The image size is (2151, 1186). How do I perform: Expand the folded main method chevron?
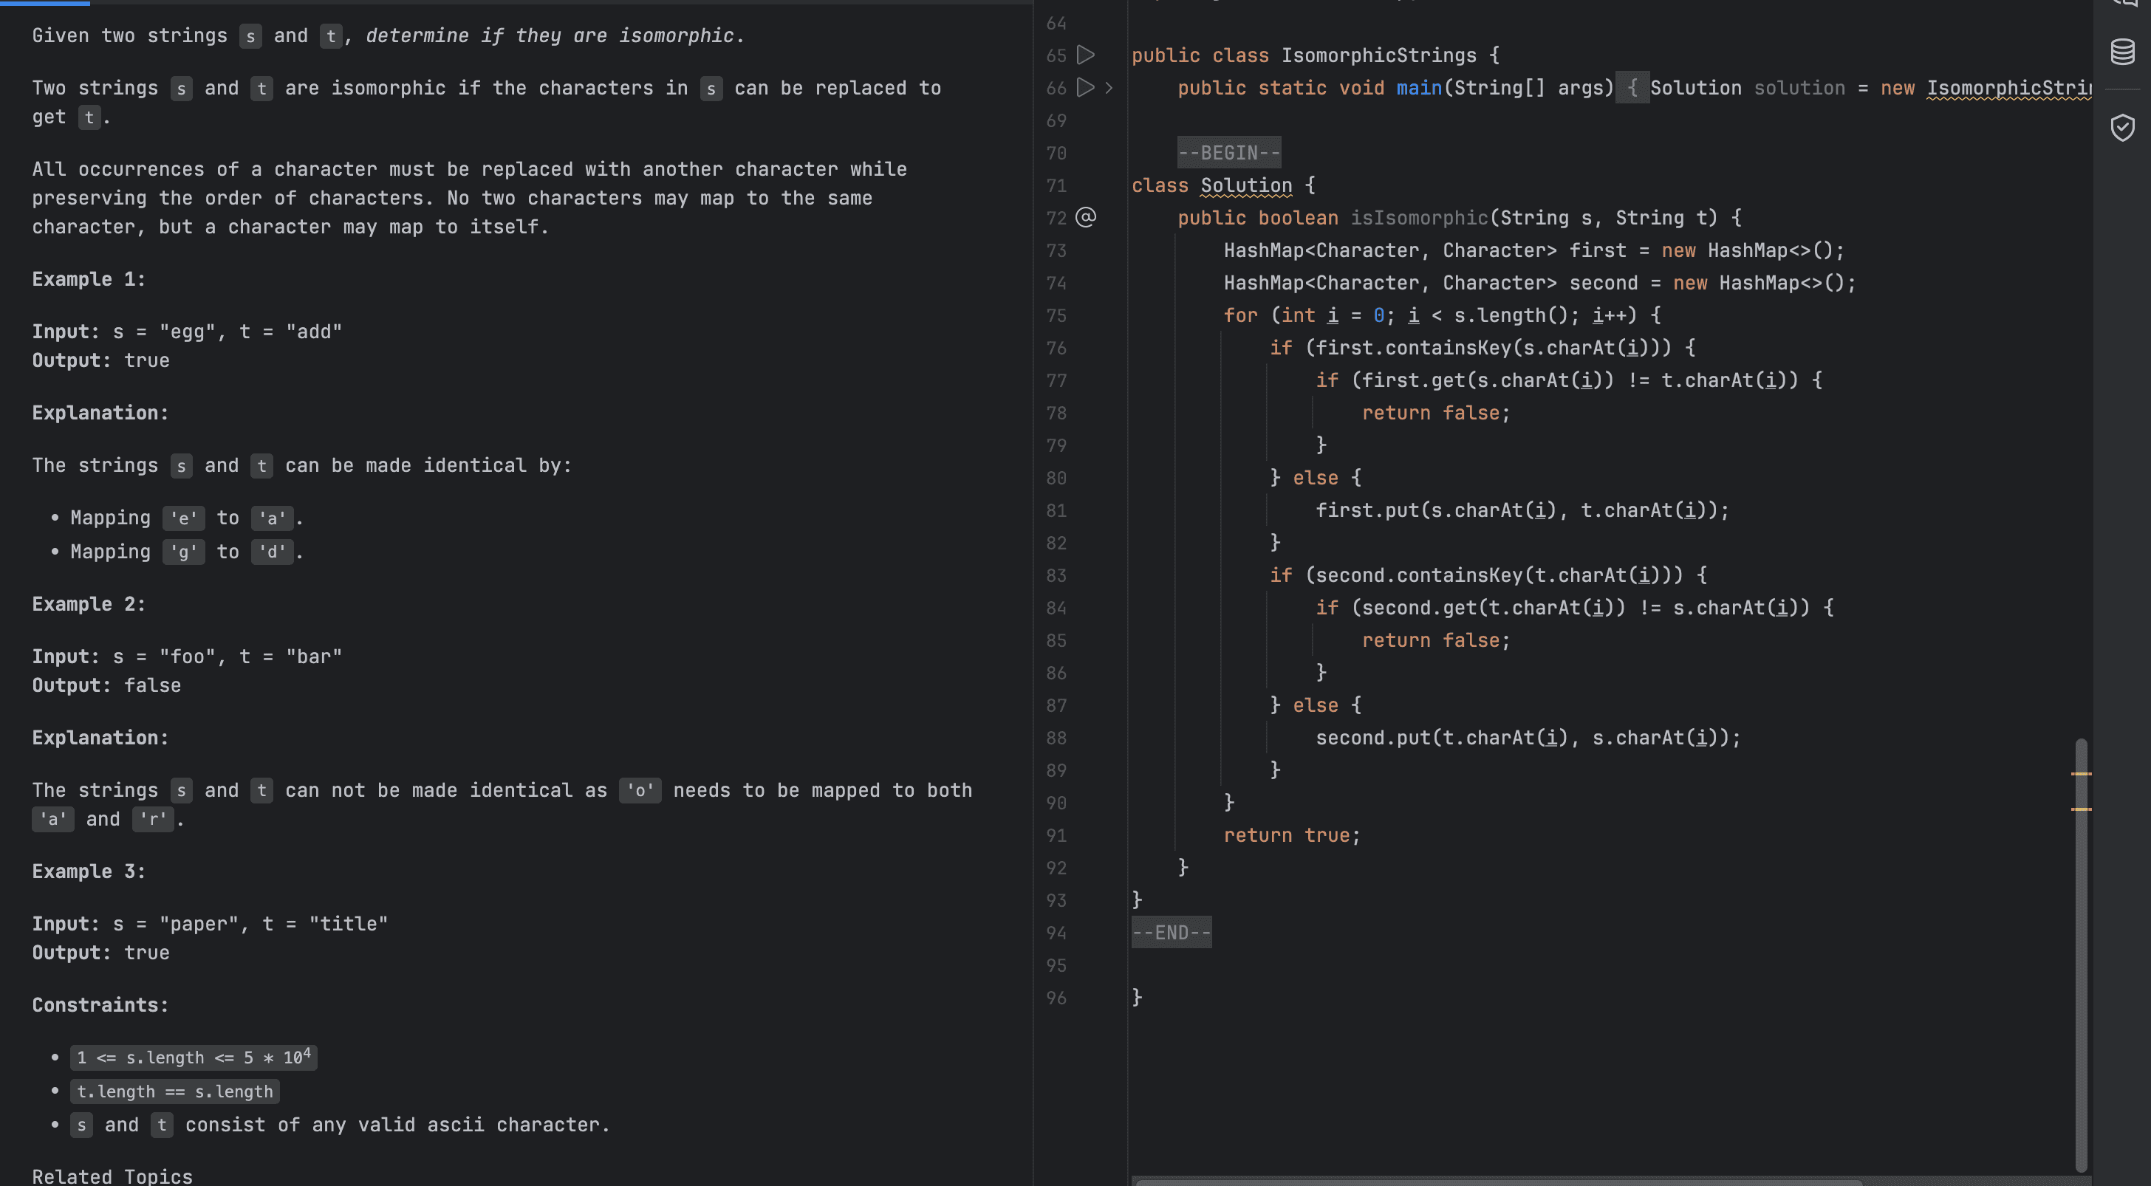(1109, 88)
